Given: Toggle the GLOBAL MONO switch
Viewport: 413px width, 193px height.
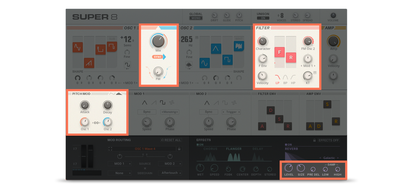Looking at the screenshot, I should point(196,18).
